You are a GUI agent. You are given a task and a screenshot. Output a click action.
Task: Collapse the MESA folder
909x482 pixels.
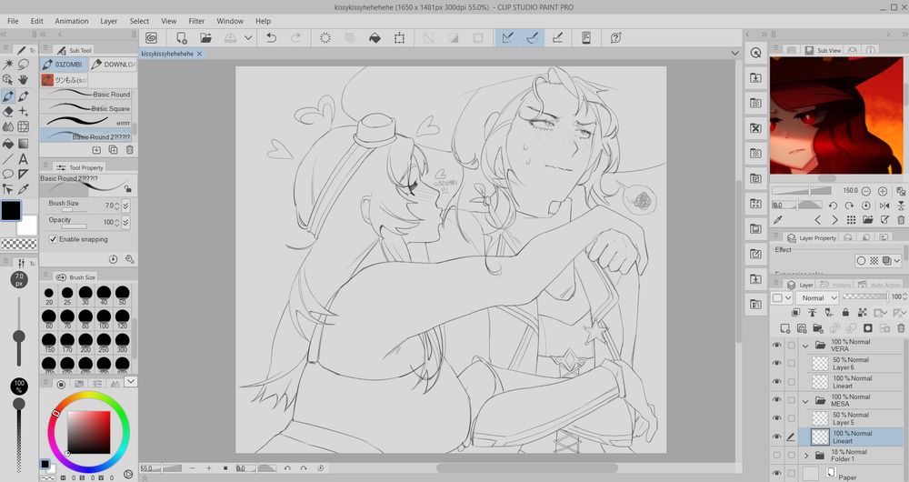[805, 401]
